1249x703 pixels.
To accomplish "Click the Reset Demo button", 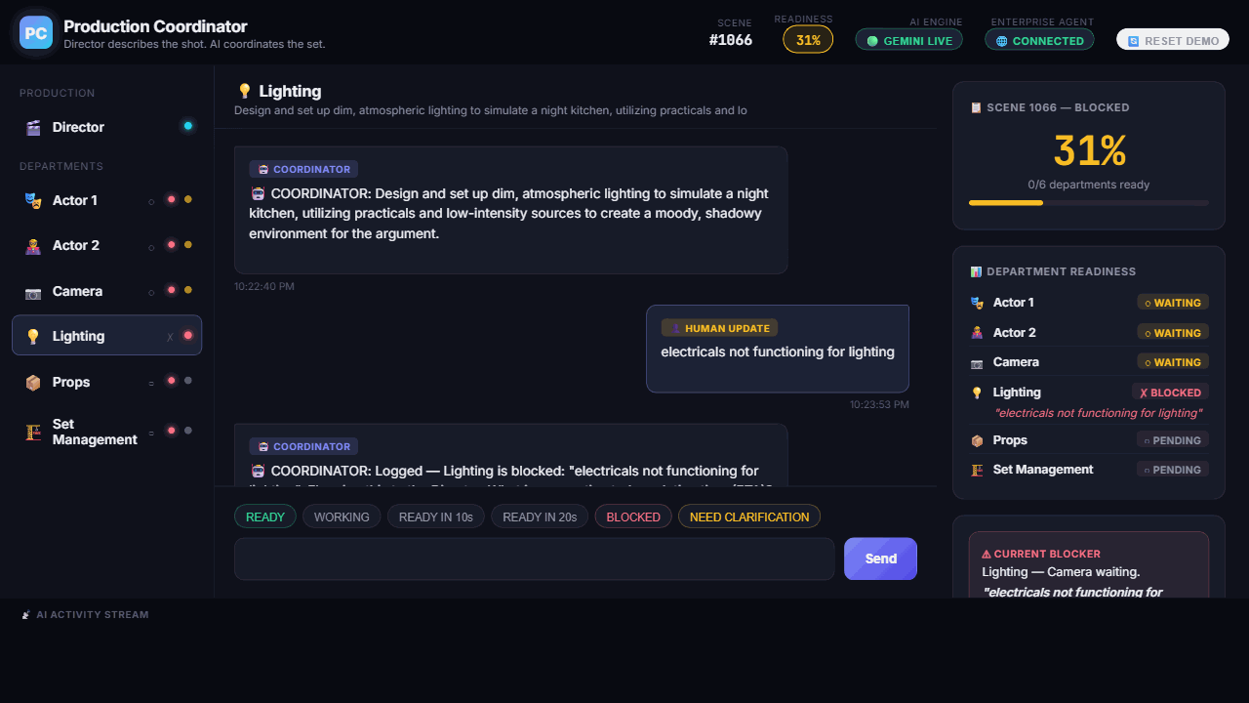I will point(1173,41).
